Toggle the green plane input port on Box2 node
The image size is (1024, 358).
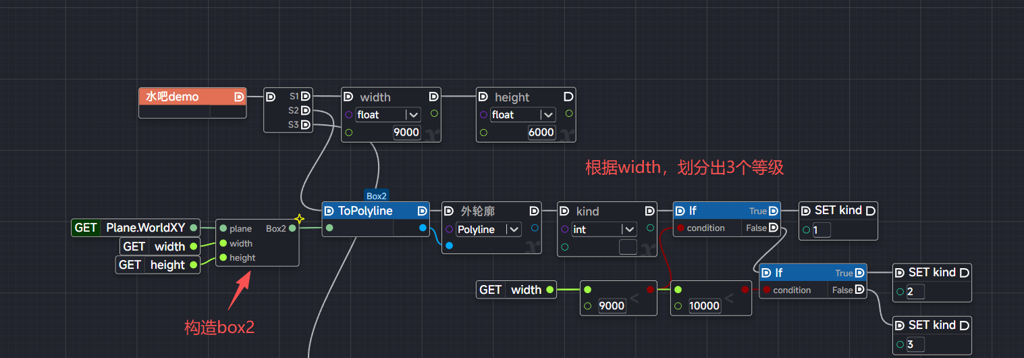pyautogui.click(x=223, y=229)
